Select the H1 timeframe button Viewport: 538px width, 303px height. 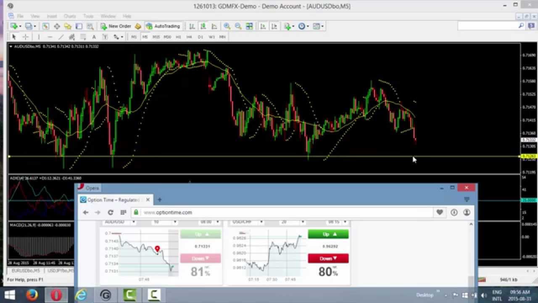click(x=178, y=37)
